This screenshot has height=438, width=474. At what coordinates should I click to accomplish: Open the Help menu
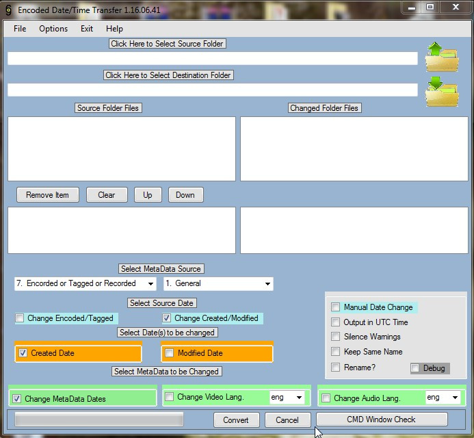point(114,29)
